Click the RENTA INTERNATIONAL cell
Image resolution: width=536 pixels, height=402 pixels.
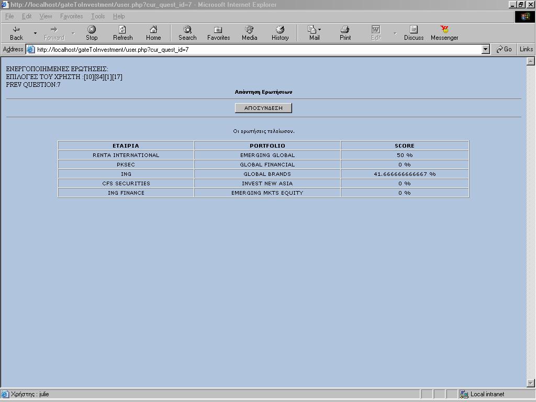click(x=126, y=155)
